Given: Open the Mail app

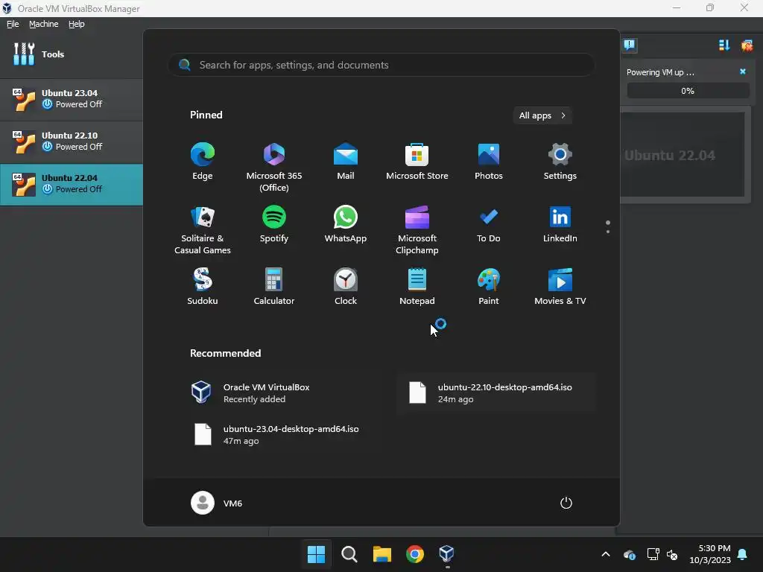Looking at the screenshot, I should [x=346, y=162].
